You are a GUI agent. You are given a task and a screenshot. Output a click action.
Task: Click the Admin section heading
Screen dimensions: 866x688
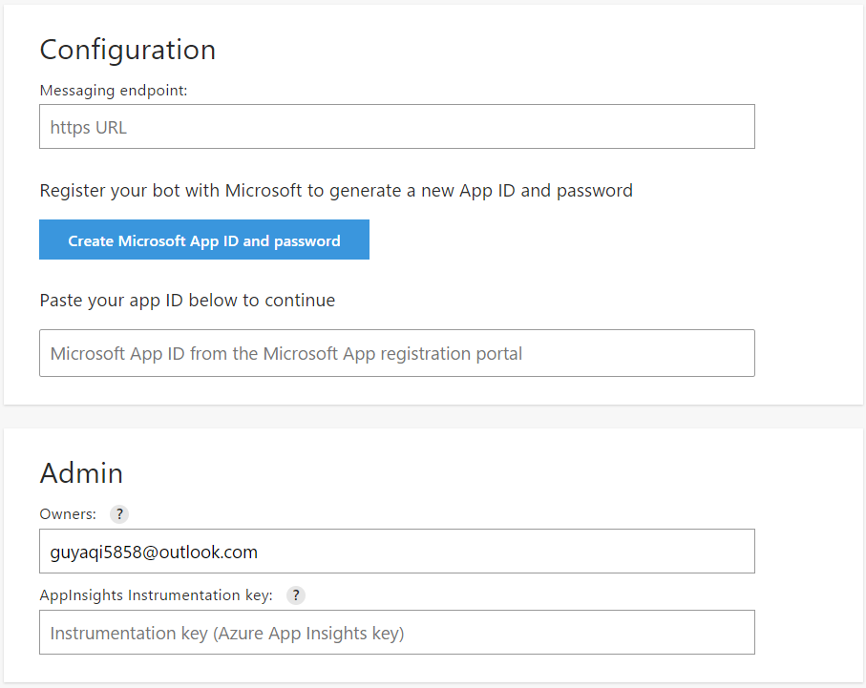[x=81, y=472]
